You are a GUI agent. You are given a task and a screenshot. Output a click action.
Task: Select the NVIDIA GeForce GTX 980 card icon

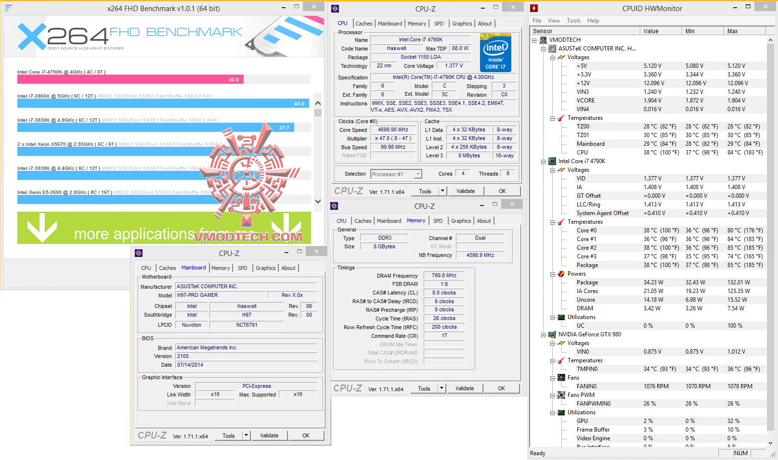552,334
